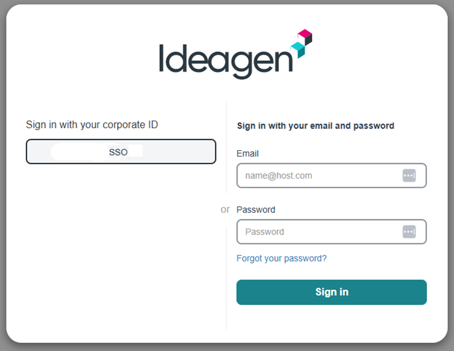The image size is (454, 351).
Task: Sign in using the SSO button
Action: pyautogui.click(x=121, y=152)
